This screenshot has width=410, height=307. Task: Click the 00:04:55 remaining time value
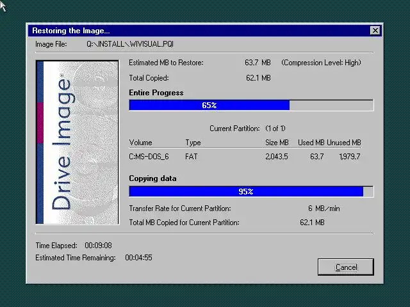click(138, 258)
